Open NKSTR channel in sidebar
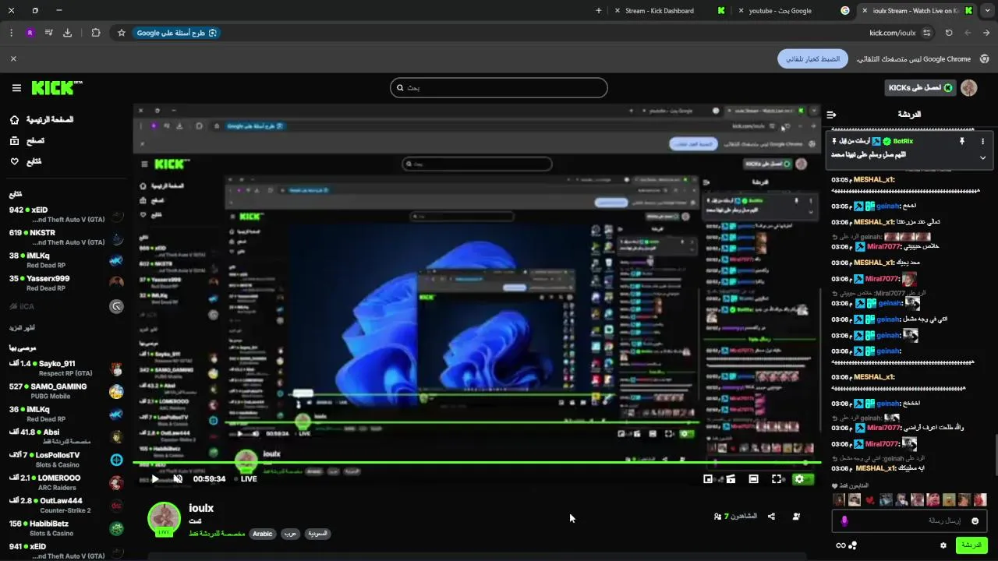998x561 pixels. coord(66,238)
